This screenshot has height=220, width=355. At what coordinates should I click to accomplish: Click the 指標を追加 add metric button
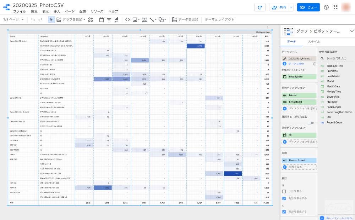point(299,167)
